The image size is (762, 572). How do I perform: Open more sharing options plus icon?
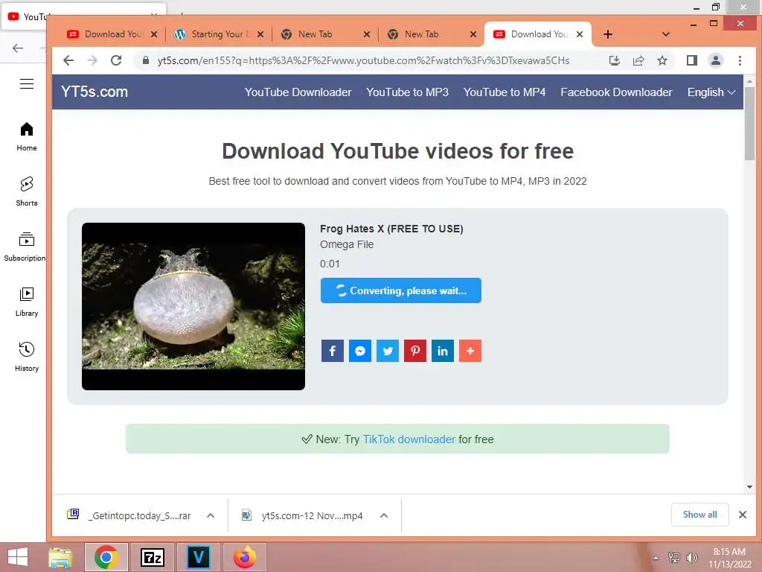470,351
